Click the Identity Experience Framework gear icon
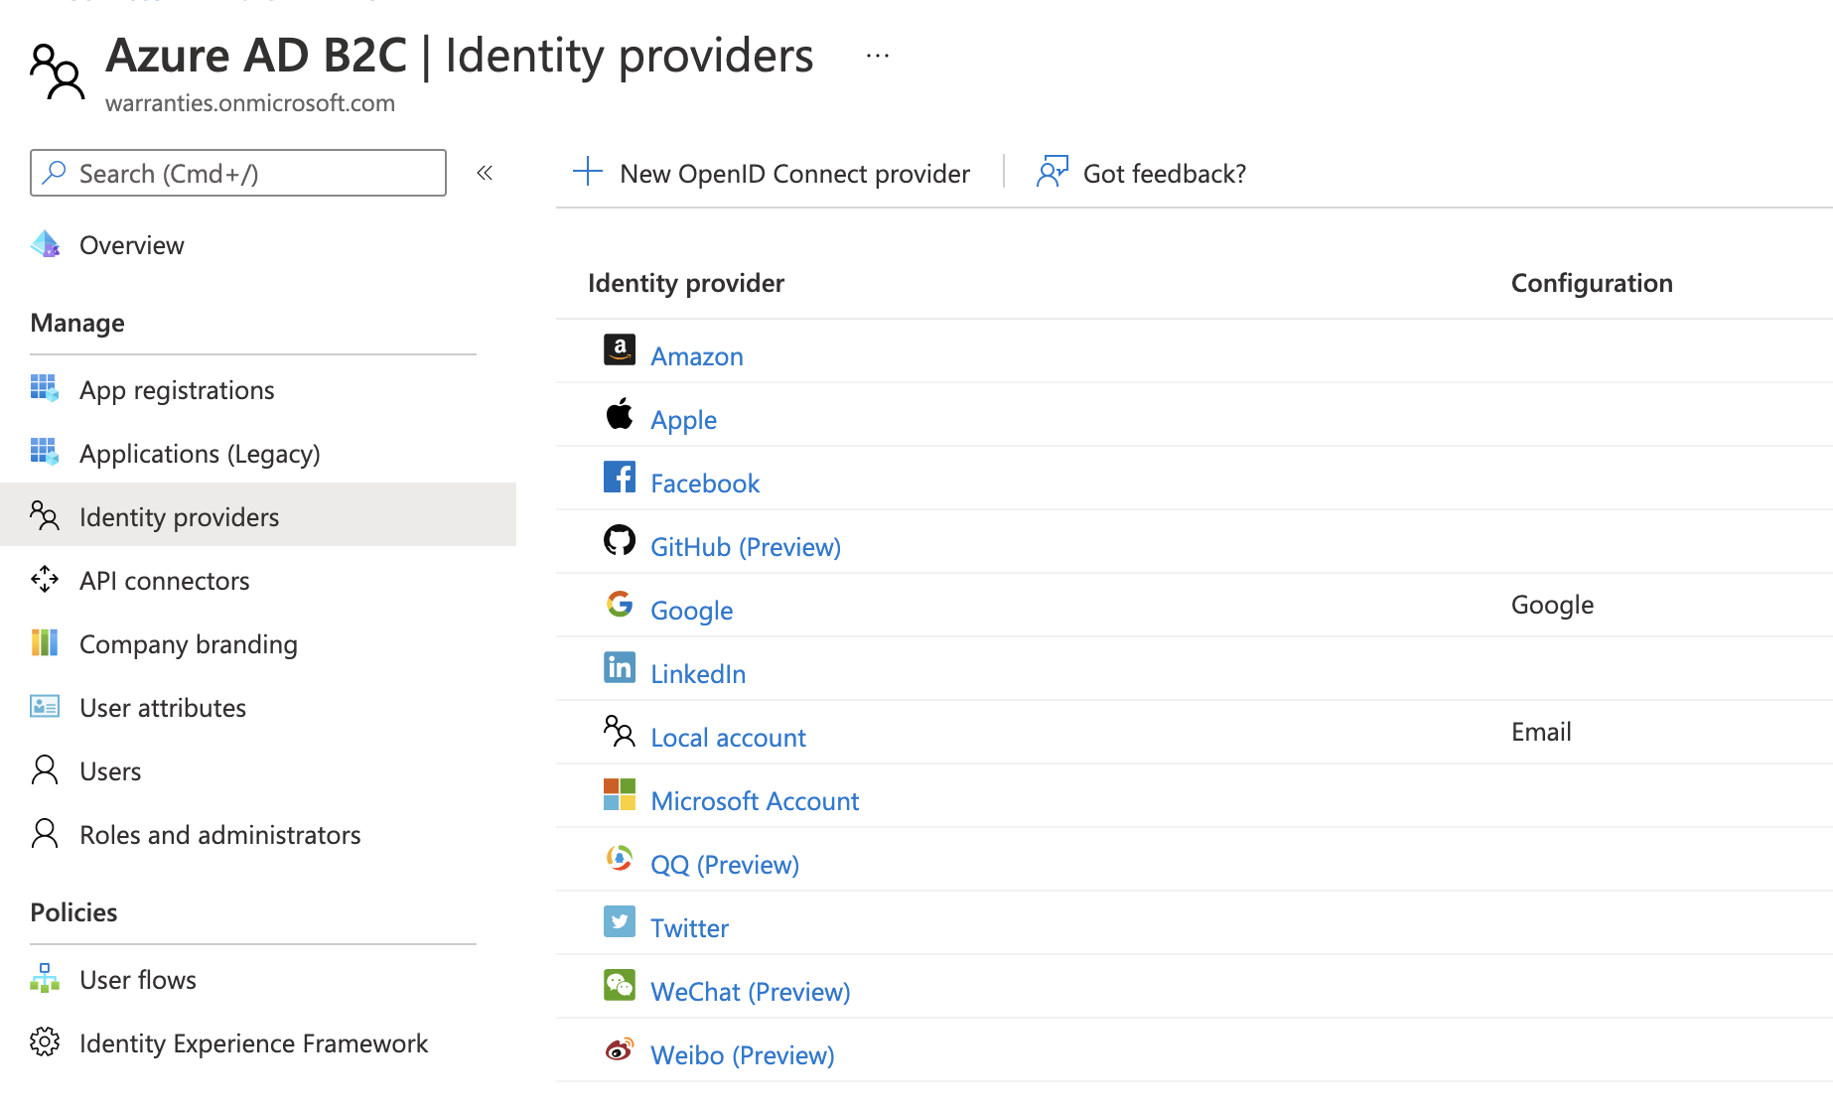 [x=45, y=1041]
